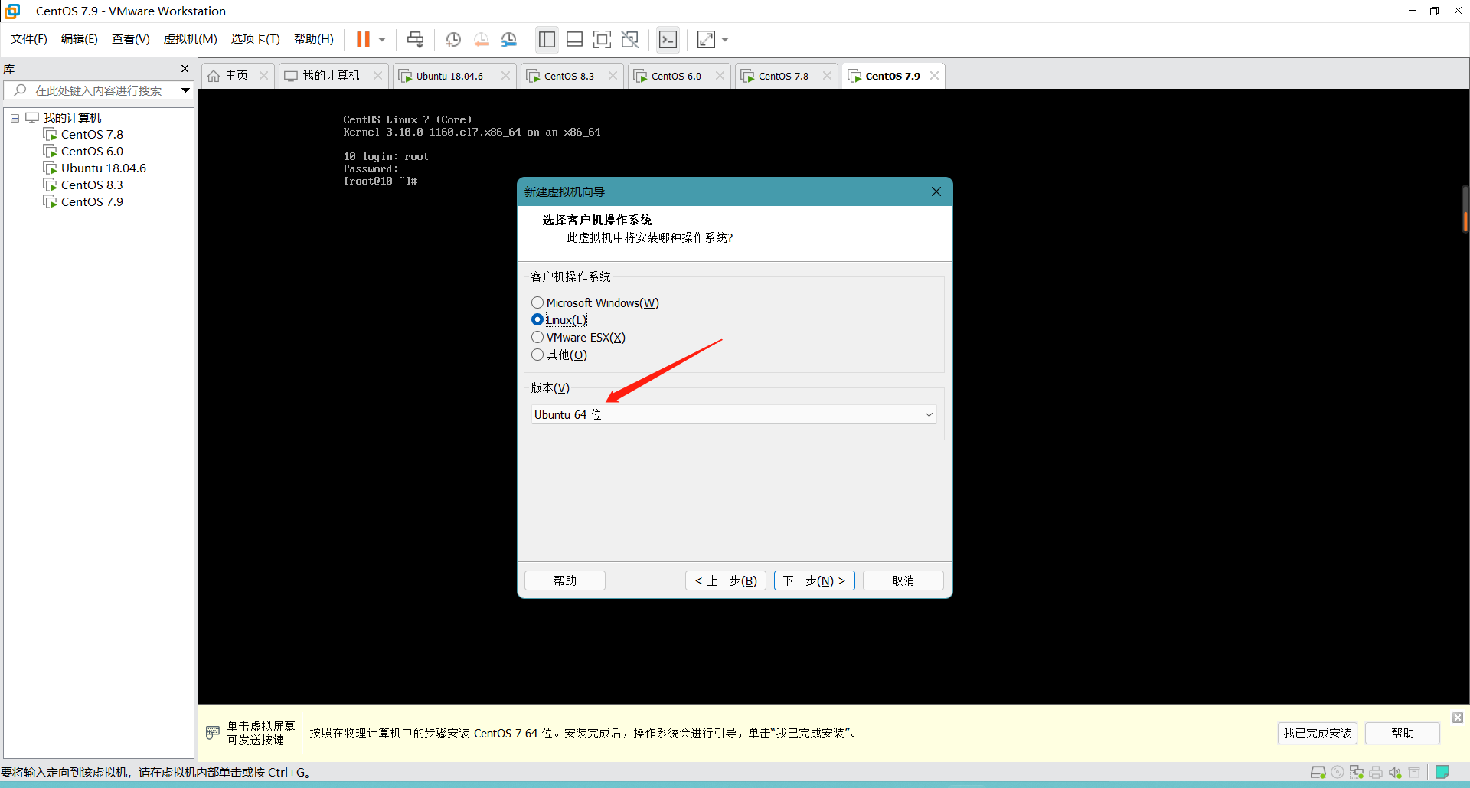Click the stretch guest display icon

click(706, 39)
